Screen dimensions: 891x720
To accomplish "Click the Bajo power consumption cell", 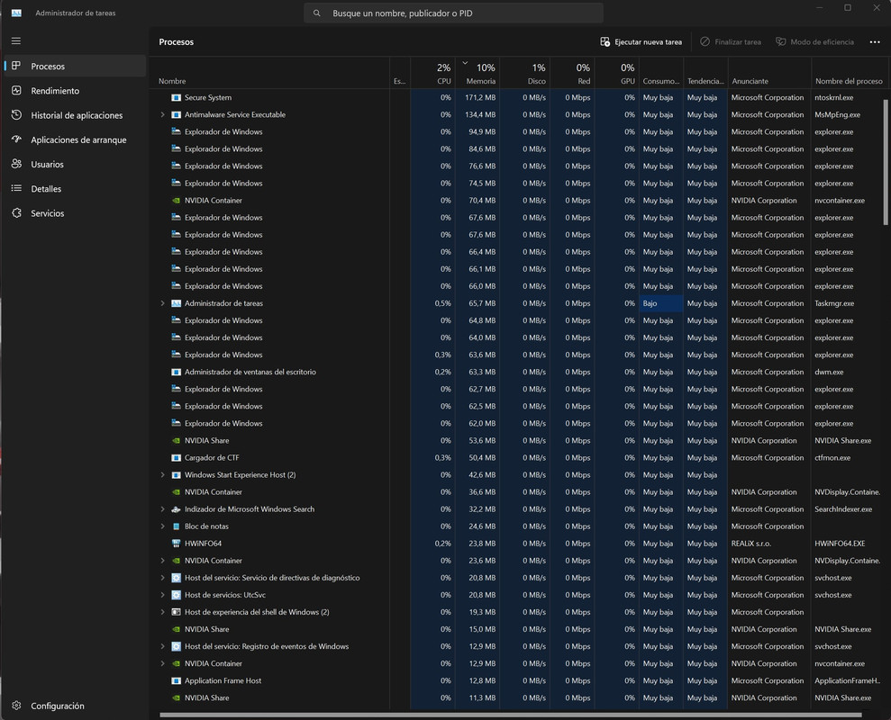I will tap(661, 303).
